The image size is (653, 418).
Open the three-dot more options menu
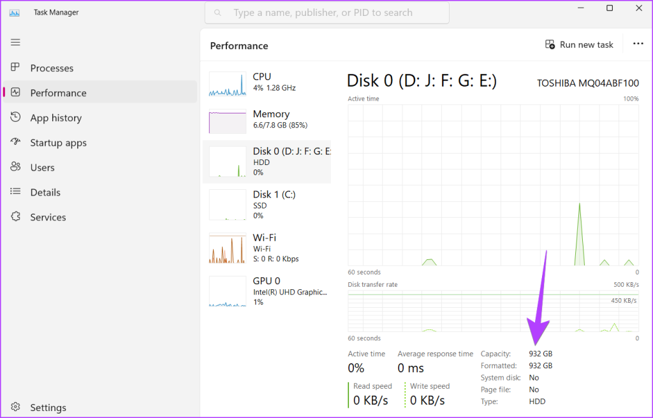pyautogui.click(x=638, y=44)
